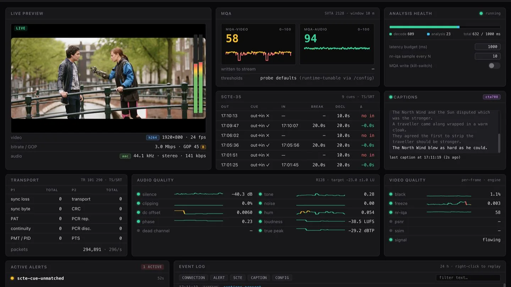Click the freeze status dot
The image size is (511, 287).
point(391,203)
